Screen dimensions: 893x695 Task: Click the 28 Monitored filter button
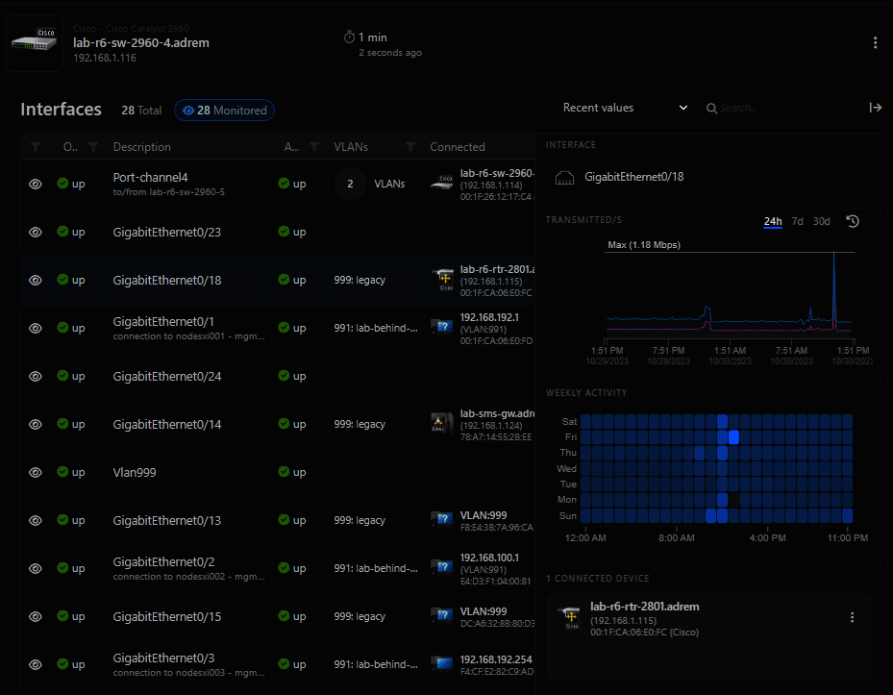(224, 111)
